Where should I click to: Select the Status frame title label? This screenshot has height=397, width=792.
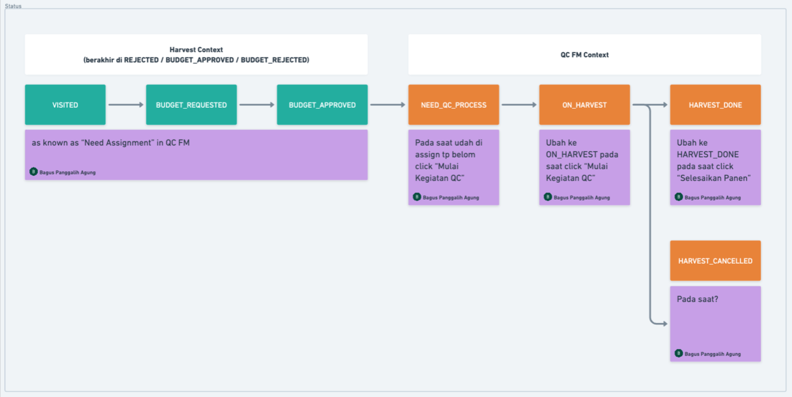point(13,6)
